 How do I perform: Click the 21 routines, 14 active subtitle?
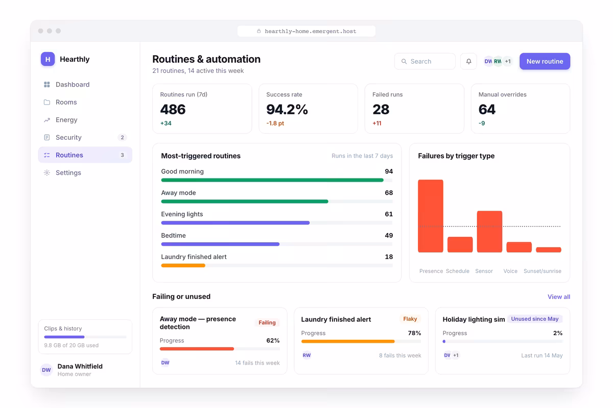tap(198, 71)
